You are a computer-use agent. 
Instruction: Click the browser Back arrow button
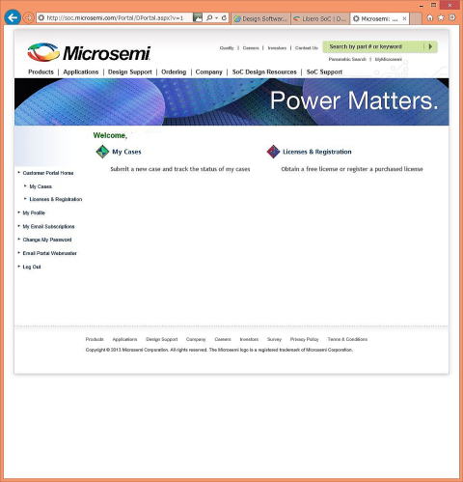[13, 17]
